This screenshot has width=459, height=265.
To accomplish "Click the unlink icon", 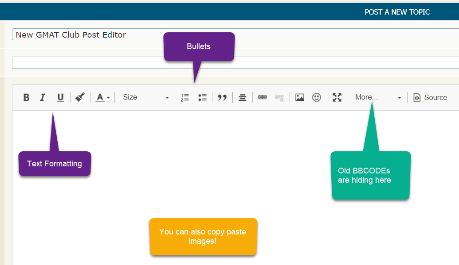I will 279,97.
